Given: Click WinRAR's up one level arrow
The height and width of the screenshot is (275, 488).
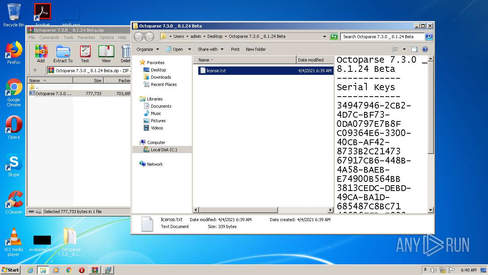Looking at the screenshot, I should (35, 70).
